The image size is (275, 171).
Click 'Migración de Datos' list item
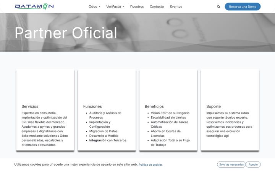pyautogui.click(x=103, y=131)
